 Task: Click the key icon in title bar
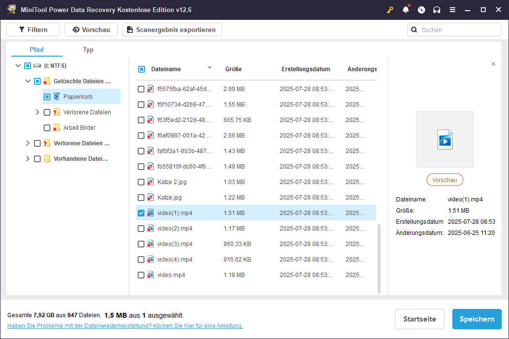click(x=390, y=10)
